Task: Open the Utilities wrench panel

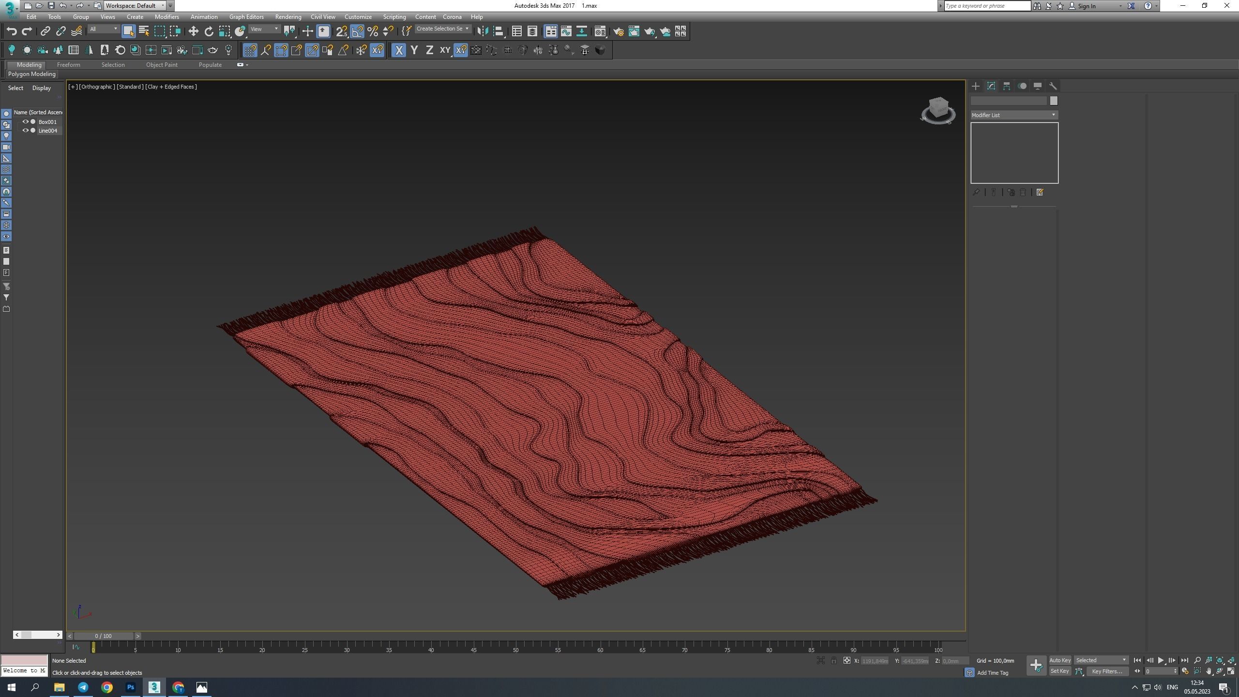Action: 1053,86
